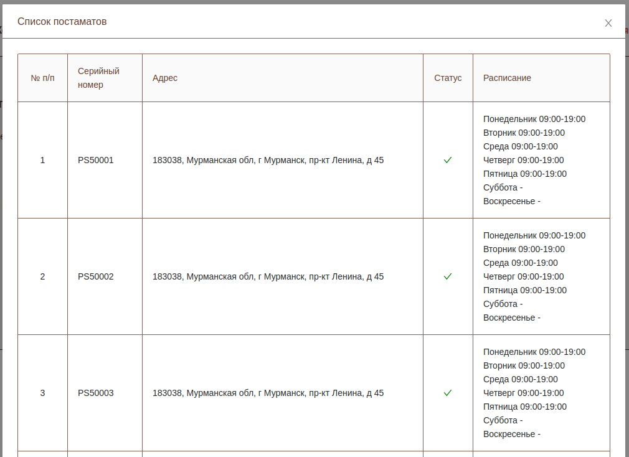The image size is (629, 457).
Task: Select serial number PS50002 cell
Action: coord(96,276)
